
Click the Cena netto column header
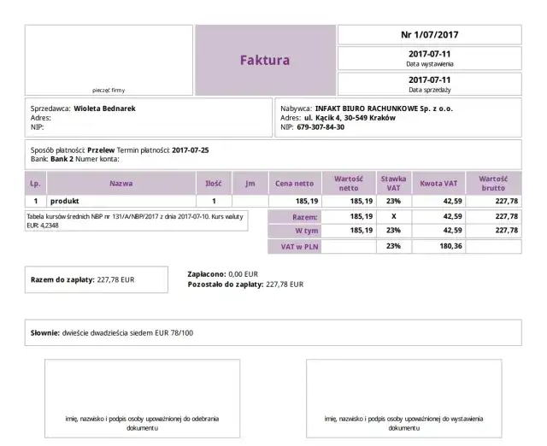click(295, 184)
